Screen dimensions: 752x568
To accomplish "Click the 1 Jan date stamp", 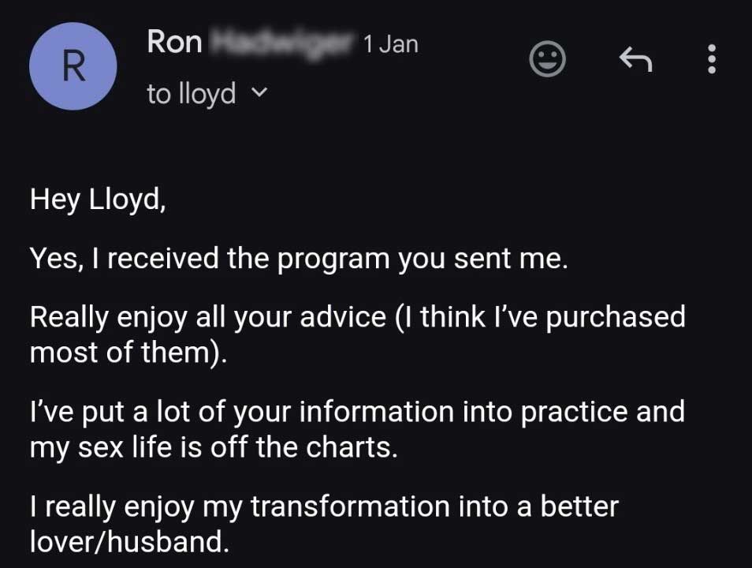I will (x=390, y=44).
